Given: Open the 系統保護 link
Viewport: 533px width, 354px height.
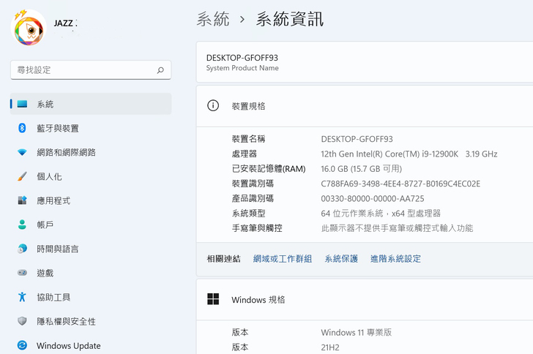Looking at the screenshot, I should tap(341, 259).
